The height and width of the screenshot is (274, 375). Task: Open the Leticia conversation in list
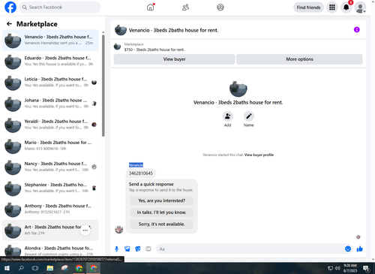pyautogui.click(x=50, y=83)
